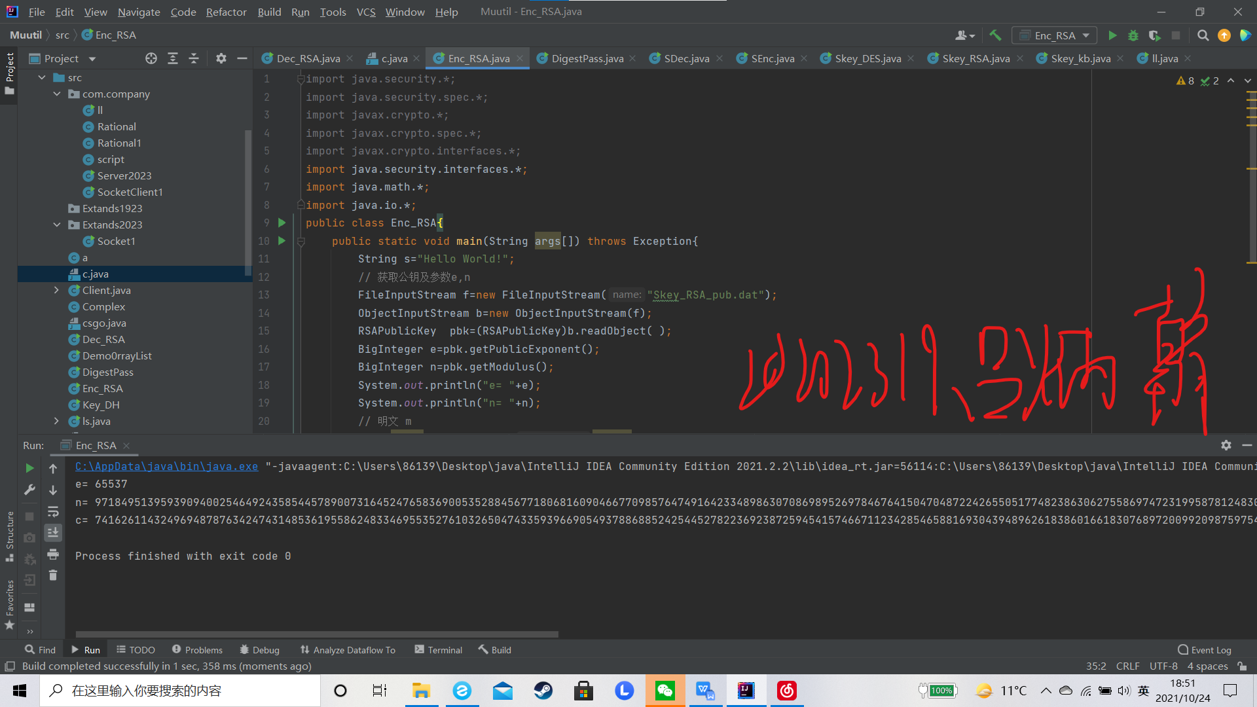Click the horizontal scrollbar in the Run console
This screenshot has width=1257, height=707.
click(x=317, y=634)
